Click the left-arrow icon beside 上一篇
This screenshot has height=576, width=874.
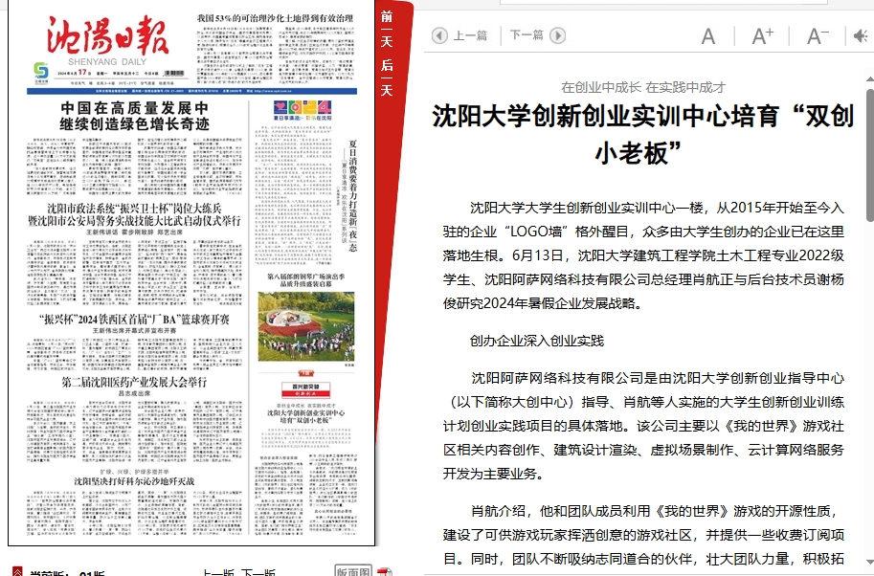click(439, 35)
